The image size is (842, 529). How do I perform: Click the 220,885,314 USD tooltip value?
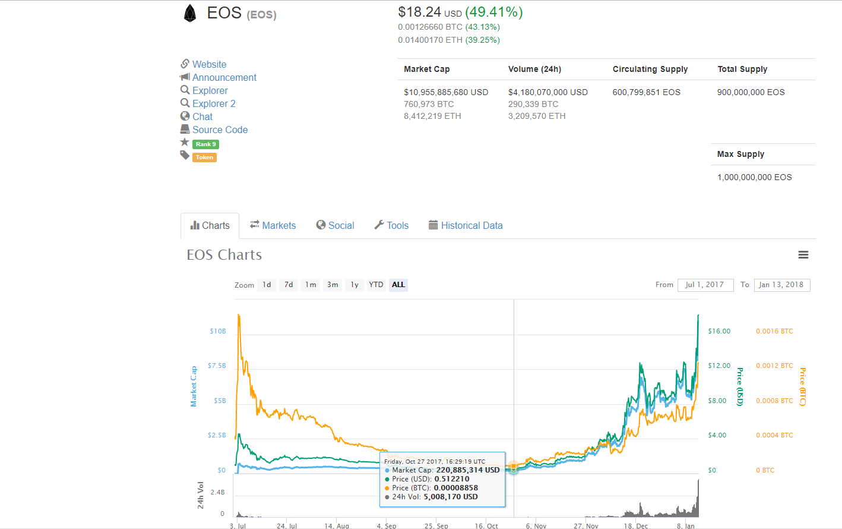click(468, 470)
